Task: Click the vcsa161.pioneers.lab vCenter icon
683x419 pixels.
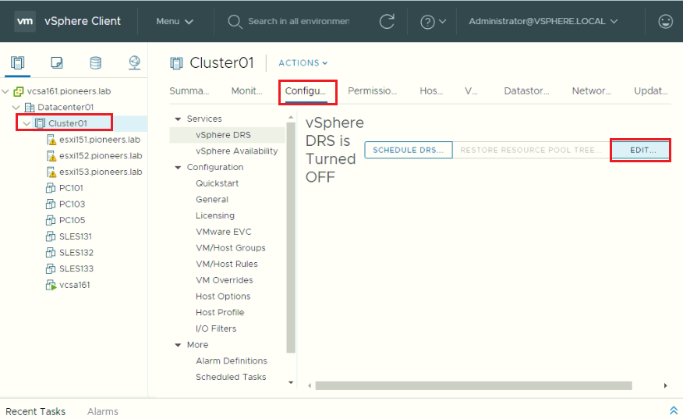Action: (x=19, y=91)
